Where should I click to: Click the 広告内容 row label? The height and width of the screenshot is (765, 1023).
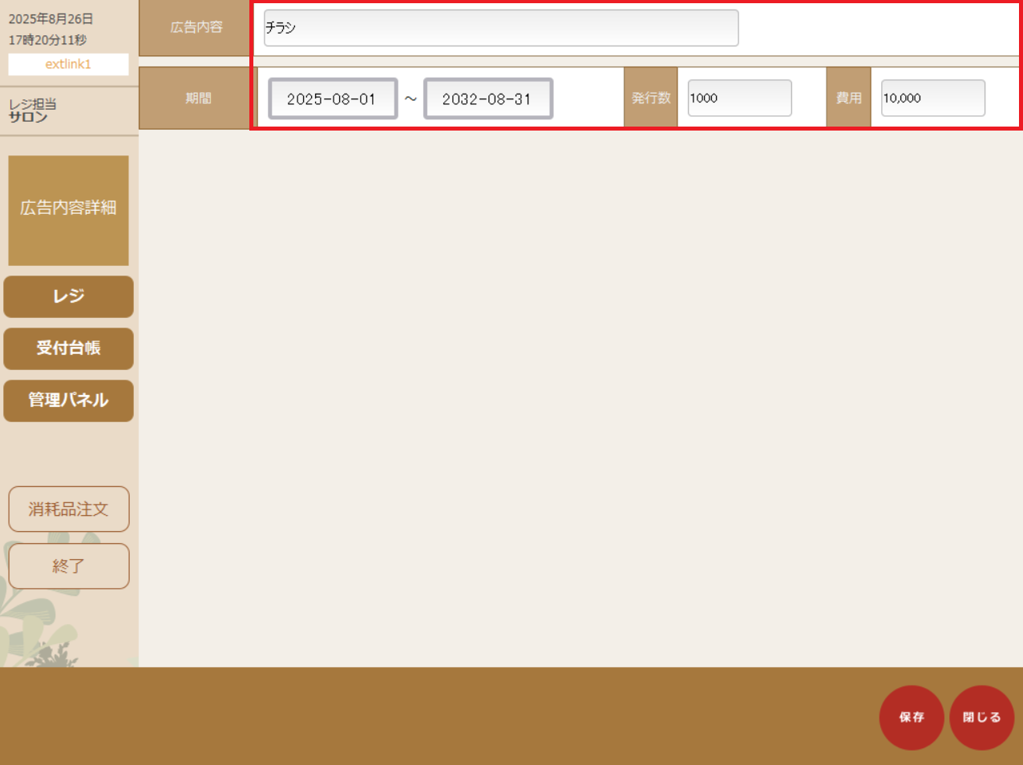pyautogui.click(x=196, y=28)
